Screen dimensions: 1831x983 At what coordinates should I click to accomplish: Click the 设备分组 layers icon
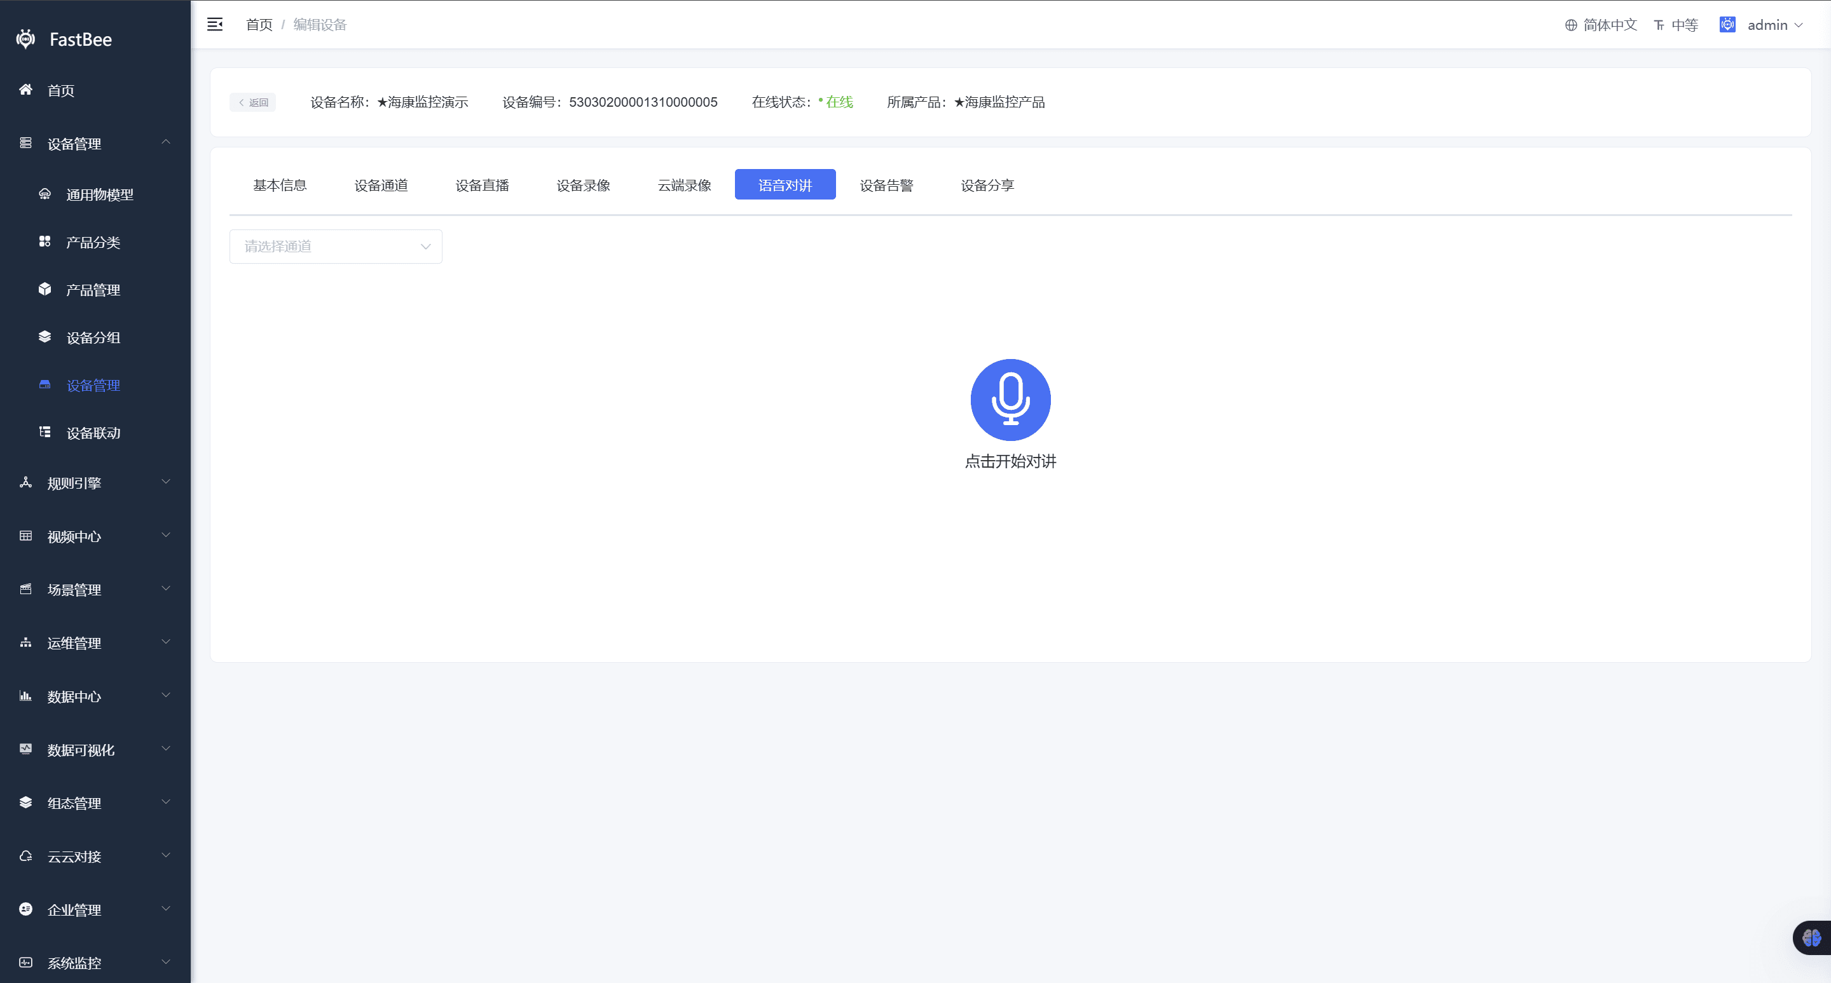tap(45, 337)
